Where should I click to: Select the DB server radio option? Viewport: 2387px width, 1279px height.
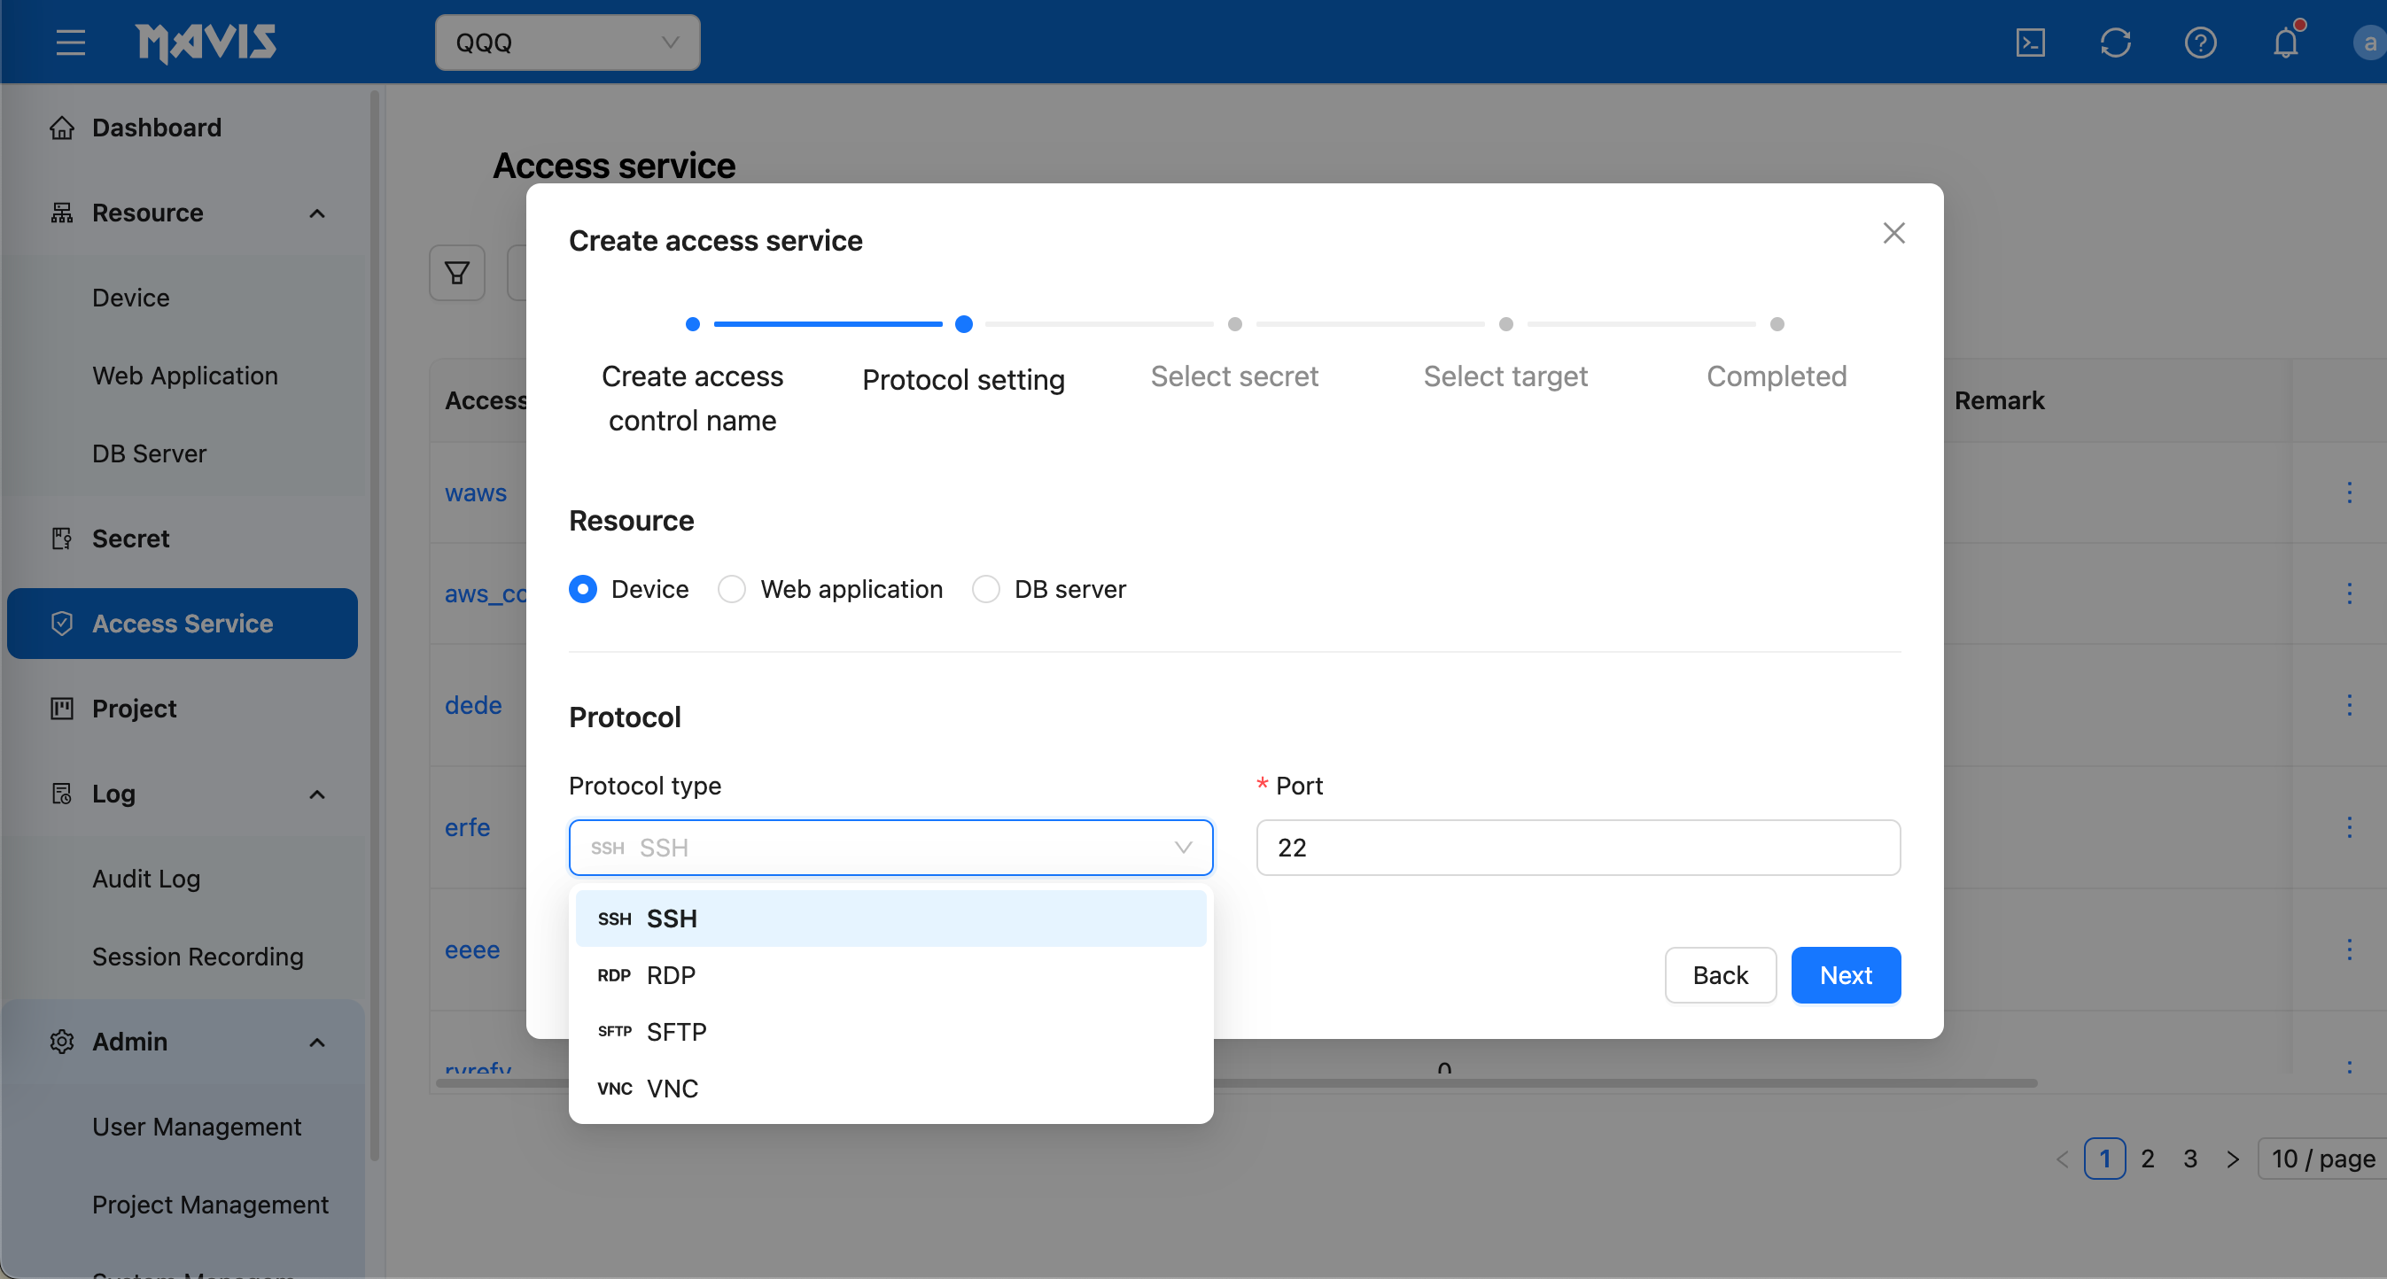point(985,589)
